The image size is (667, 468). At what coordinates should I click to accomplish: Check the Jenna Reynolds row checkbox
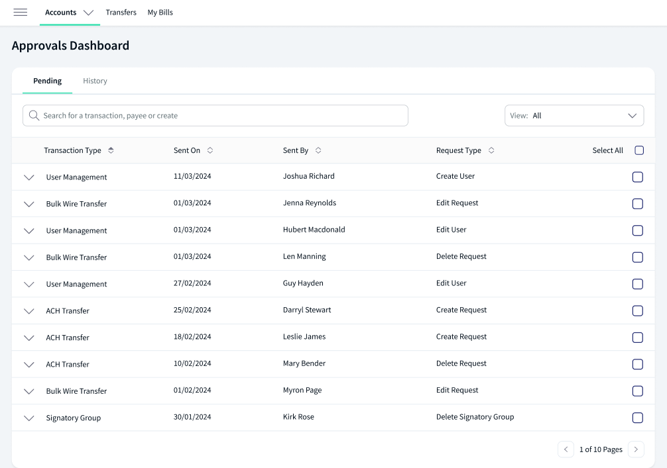pyautogui.click(x=638, y=204)
